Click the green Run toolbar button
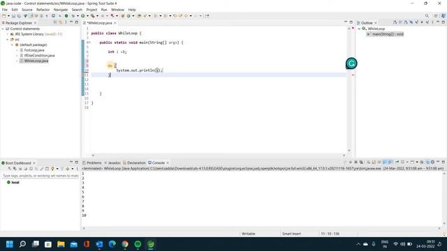This screenshot has width=447, height=251. pos(83,16)
